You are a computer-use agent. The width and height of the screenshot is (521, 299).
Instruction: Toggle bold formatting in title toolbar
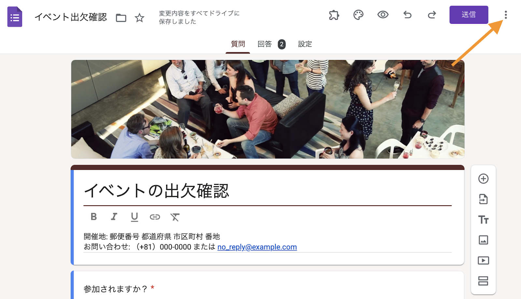coord(94,217)
